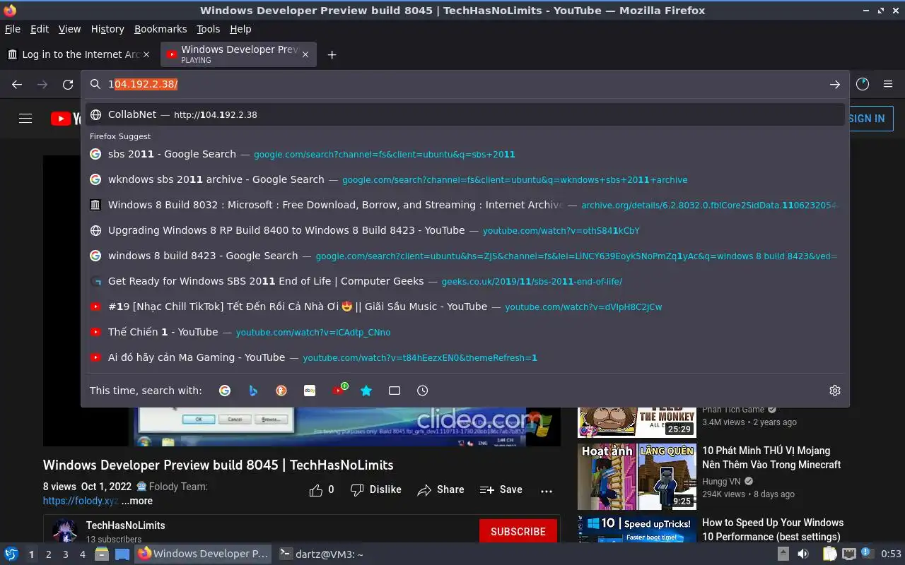
Task: Switch to workspace 2 in the taskbar
Action: click(49, 554)
